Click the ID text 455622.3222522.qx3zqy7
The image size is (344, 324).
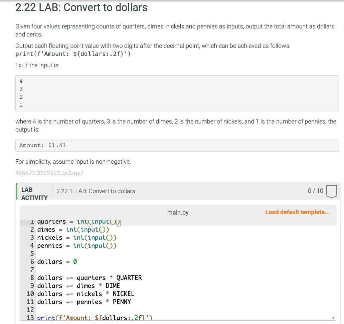[49, 173]
